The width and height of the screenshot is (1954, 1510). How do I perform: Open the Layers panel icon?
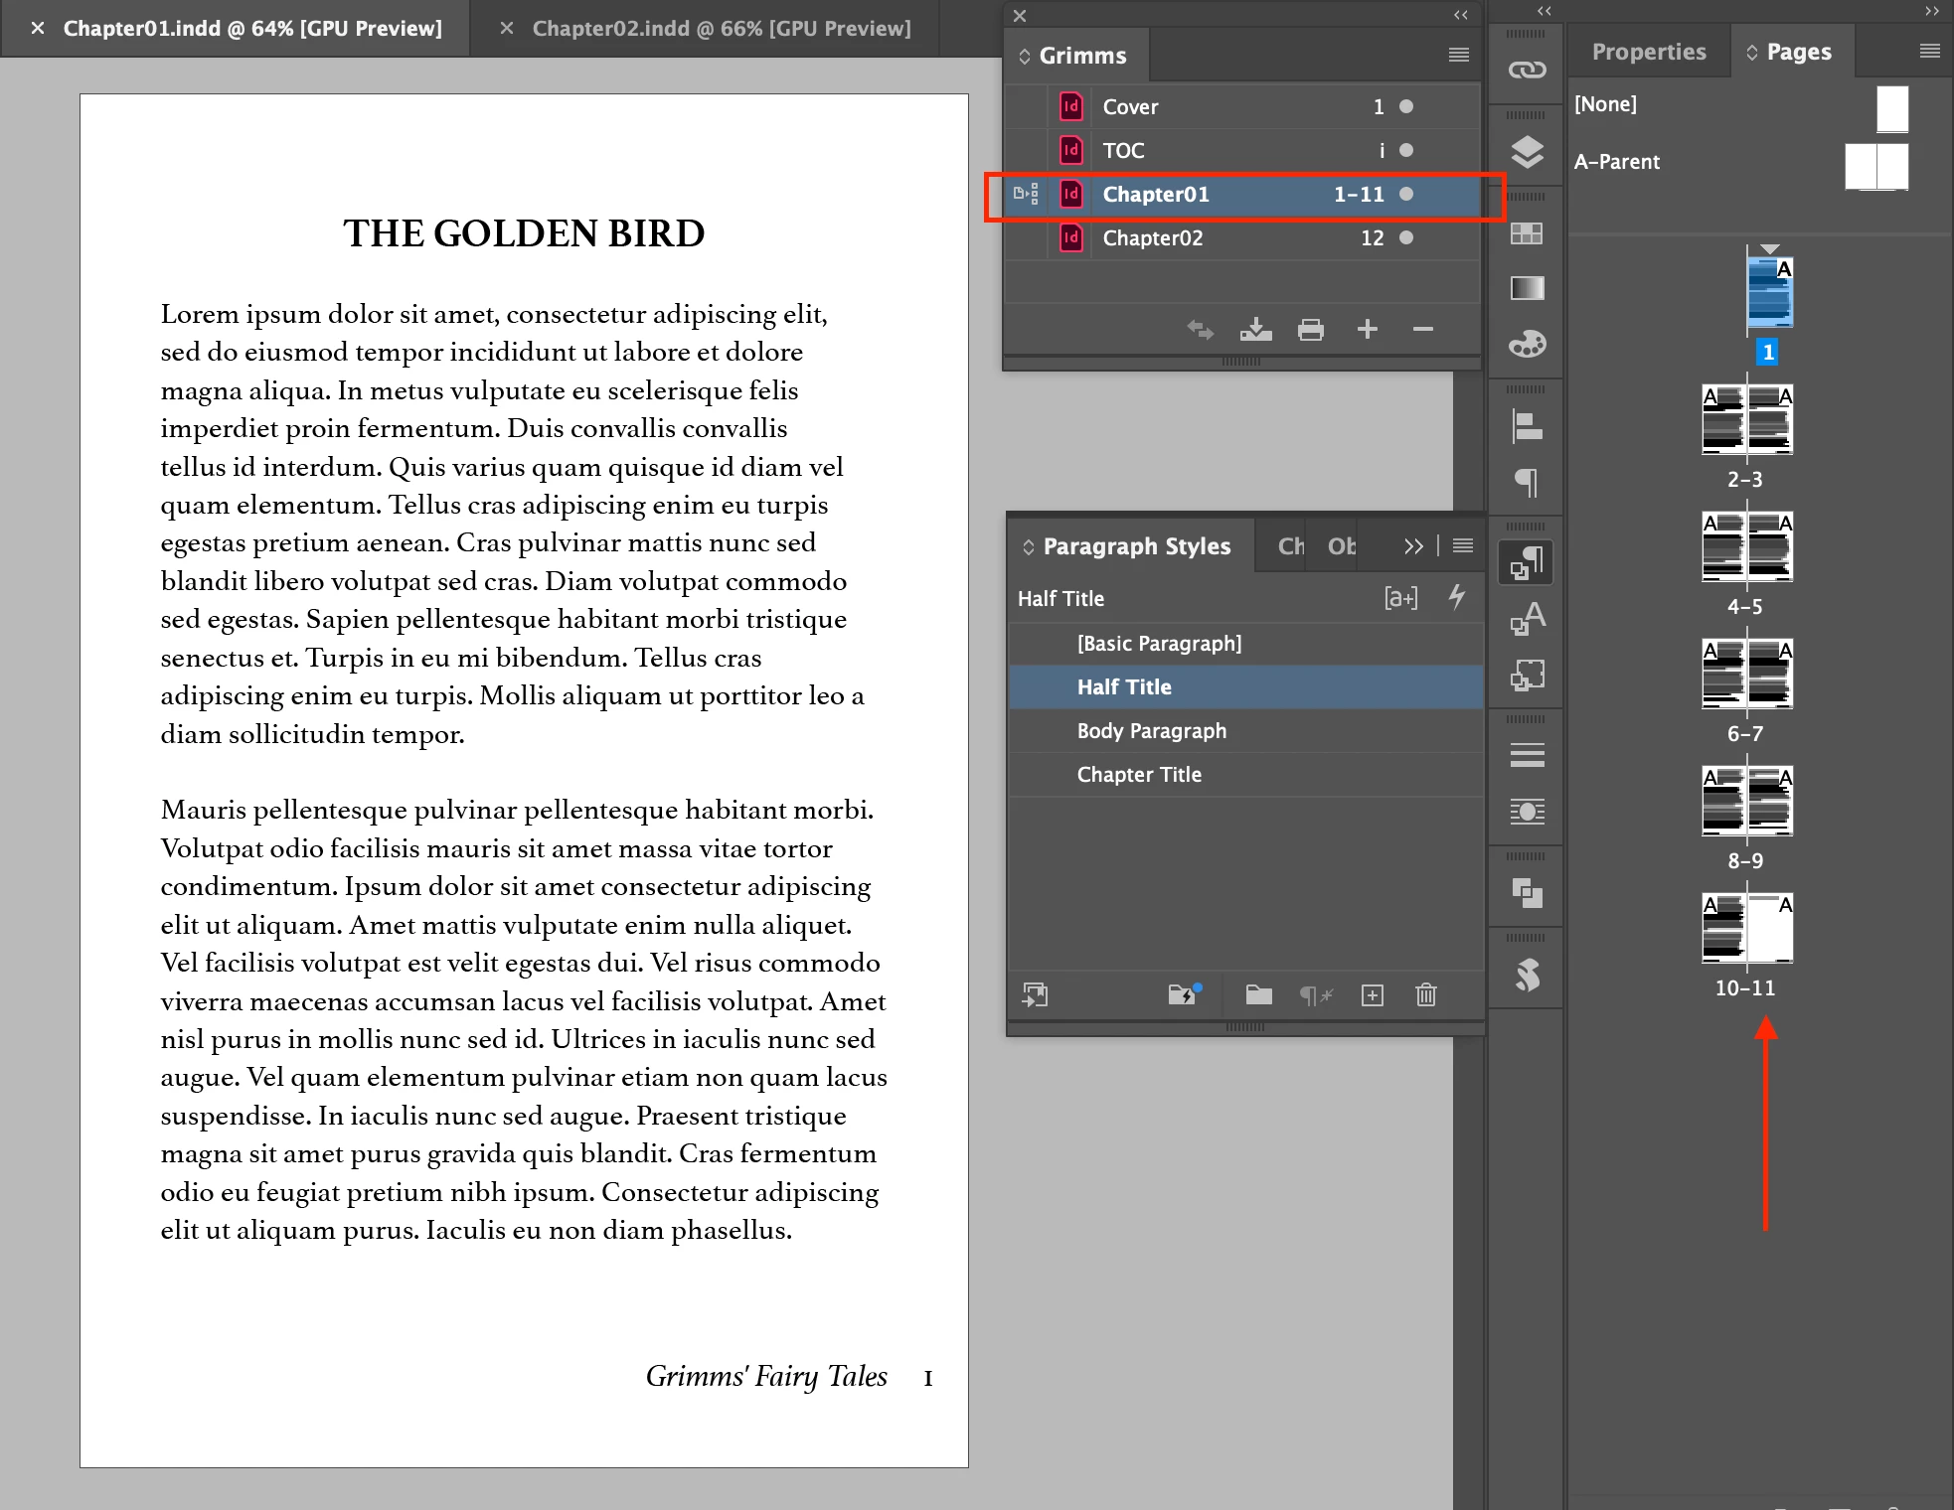[x=1527, y=152]
